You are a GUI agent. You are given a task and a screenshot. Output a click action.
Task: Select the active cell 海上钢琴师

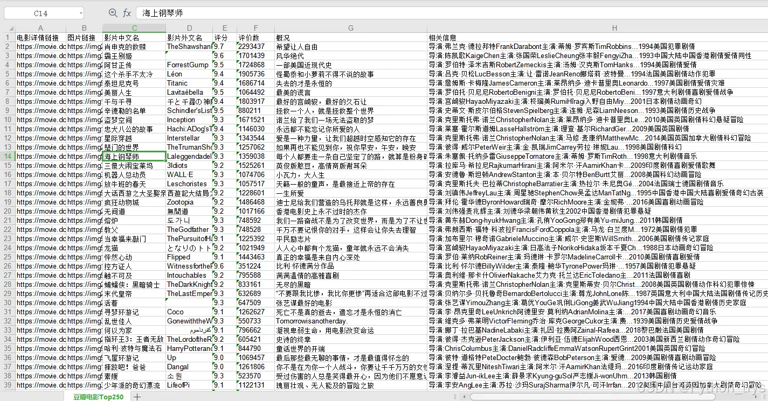tap(134, 157)
